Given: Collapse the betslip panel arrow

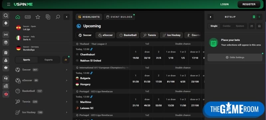Looking at the screenshot, I should pyautogui.click(x=210, y=17).
